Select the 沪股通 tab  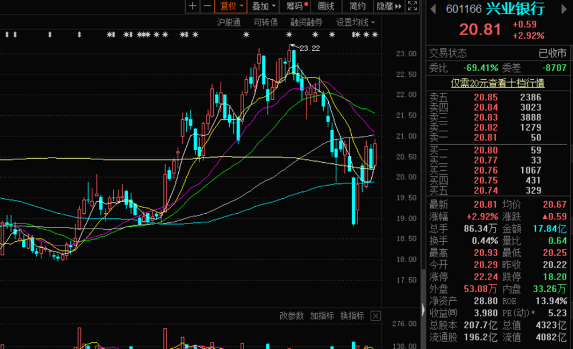point(229,23)
